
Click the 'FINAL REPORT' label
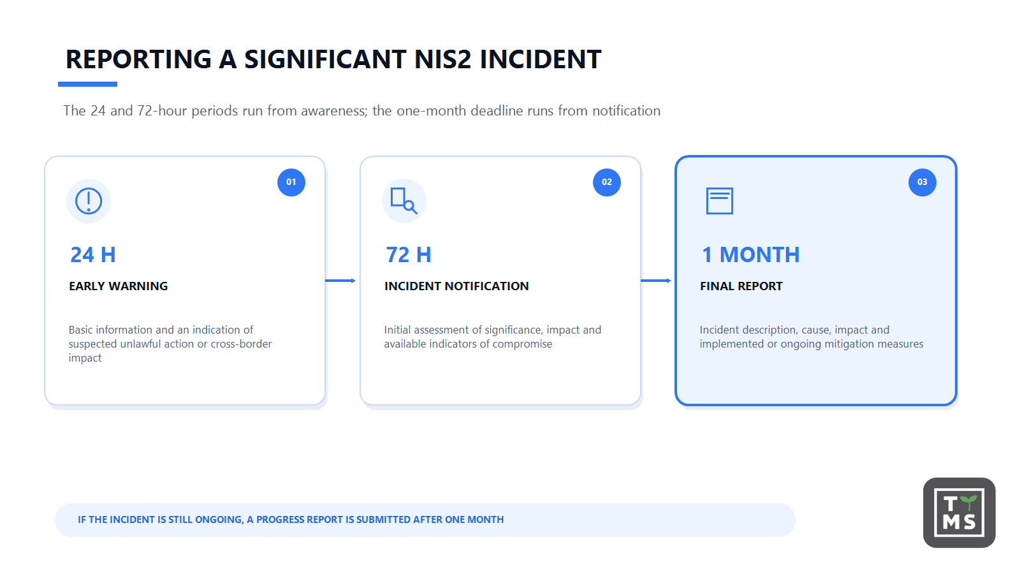[x=741, y=286]
